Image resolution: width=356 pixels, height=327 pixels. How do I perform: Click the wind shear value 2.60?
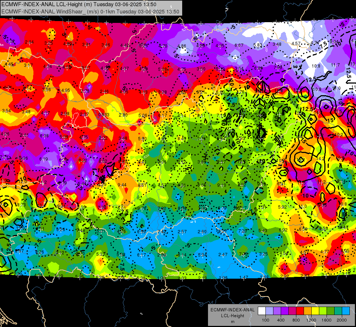tap(202, 232)
